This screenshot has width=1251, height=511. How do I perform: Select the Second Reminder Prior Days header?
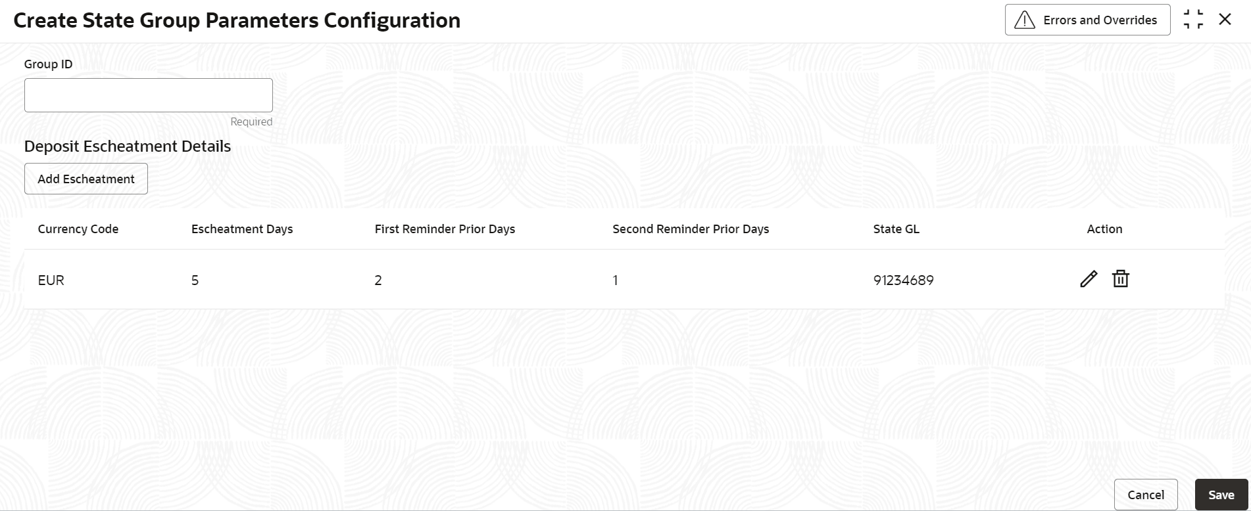691,229
